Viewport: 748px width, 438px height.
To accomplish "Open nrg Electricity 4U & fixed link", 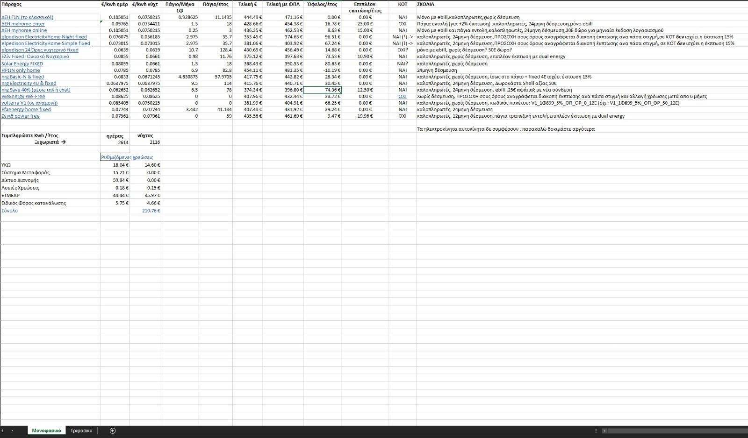I will 29,84.
